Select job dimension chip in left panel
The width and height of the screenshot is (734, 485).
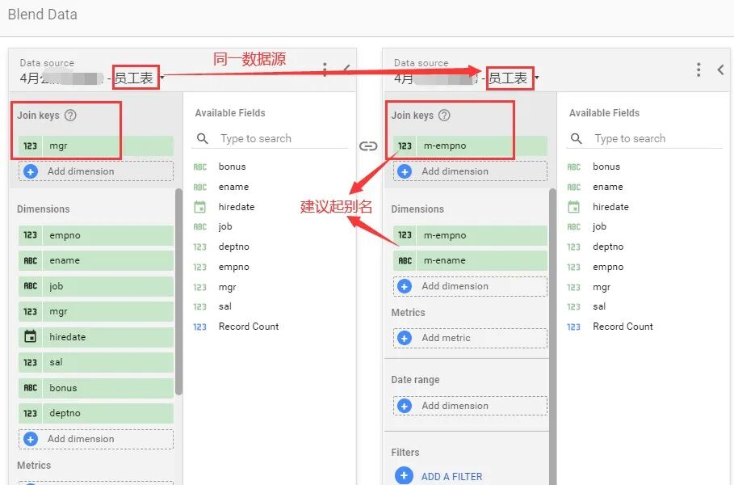(x=96, y=286)
